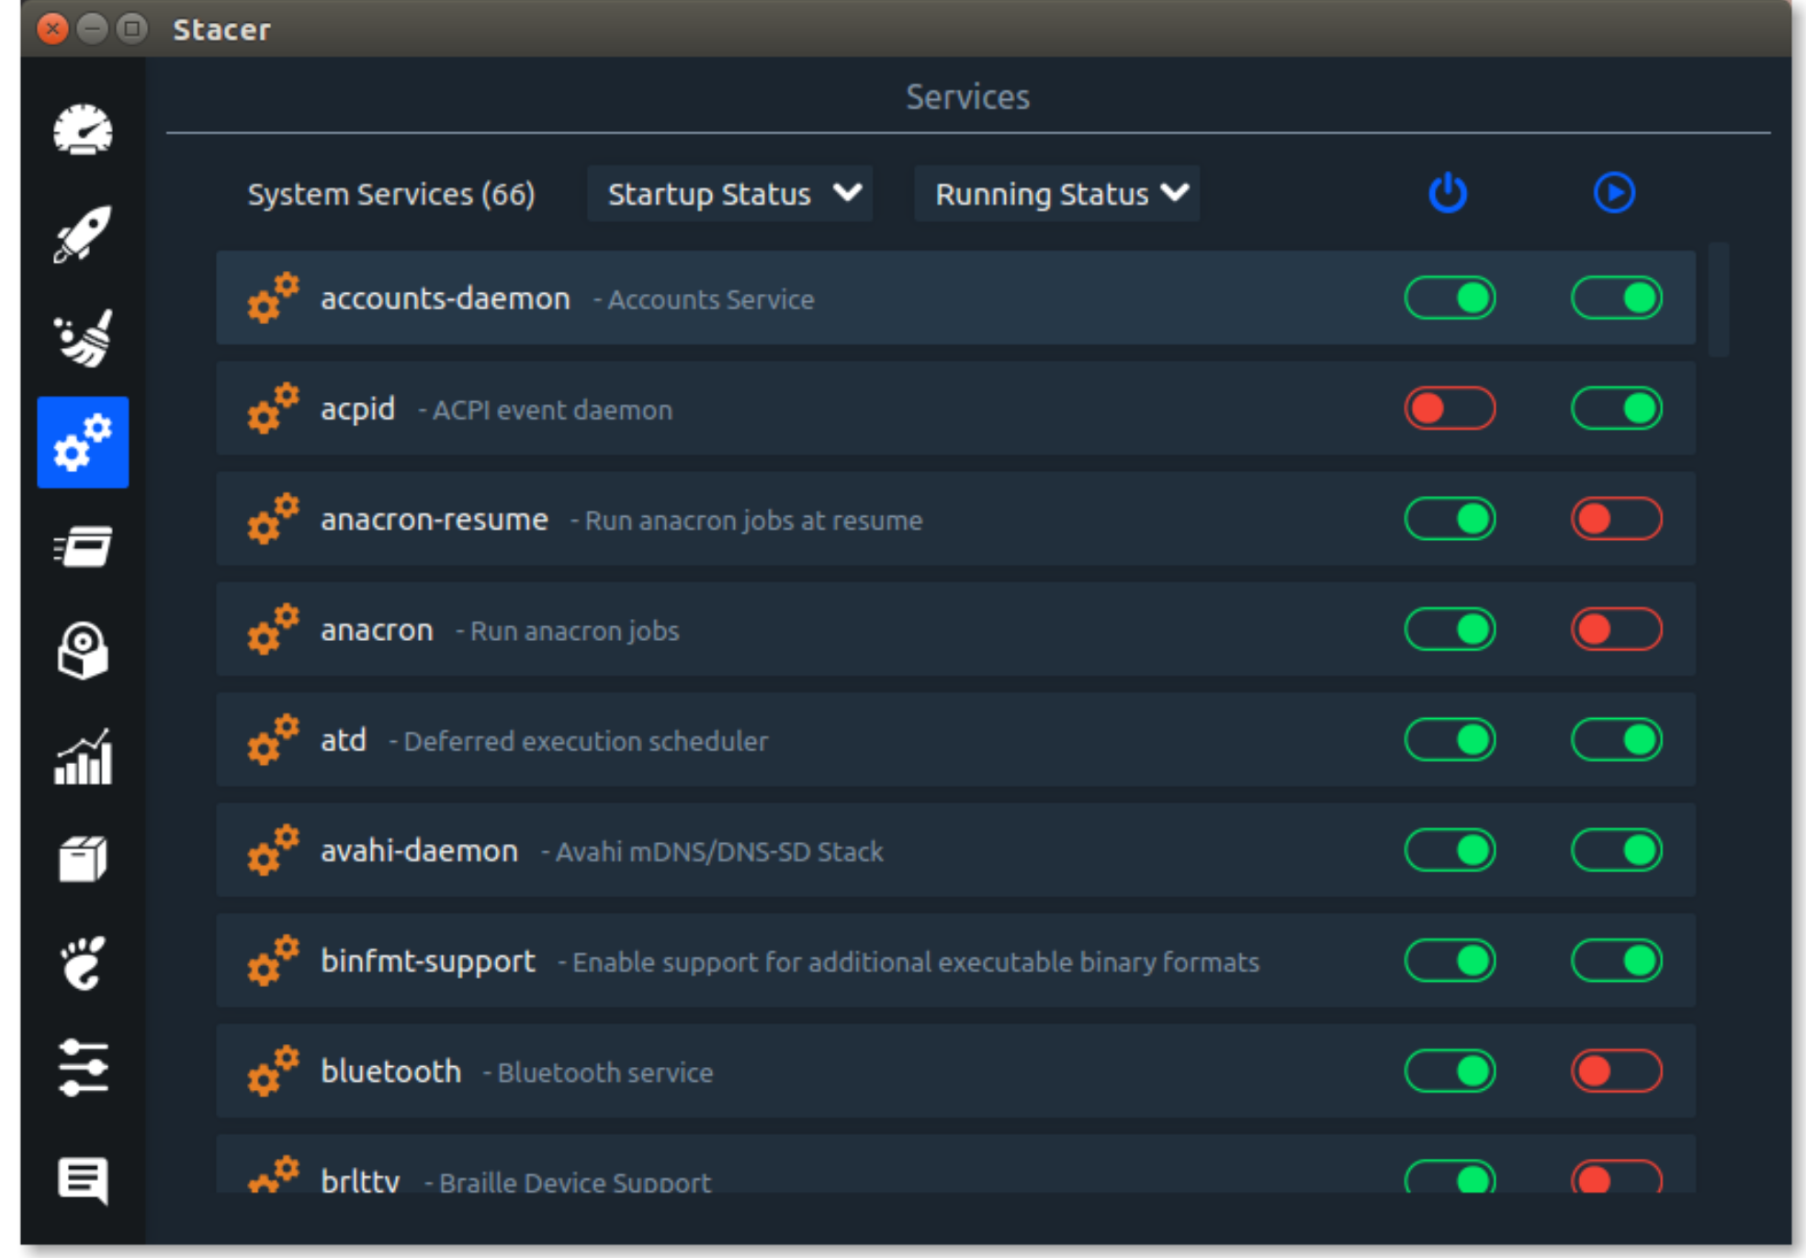Open Resources bar chart icon

83,756
